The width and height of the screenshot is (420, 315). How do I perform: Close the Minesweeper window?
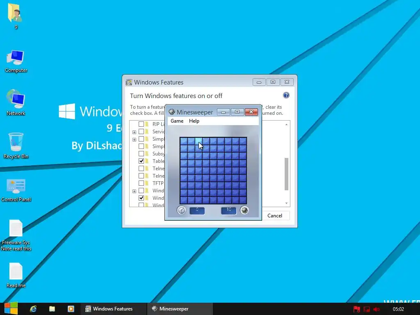coord(251,112)
